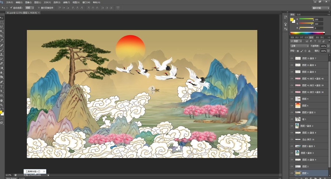Toggle visibility of group 组 1

292,119
